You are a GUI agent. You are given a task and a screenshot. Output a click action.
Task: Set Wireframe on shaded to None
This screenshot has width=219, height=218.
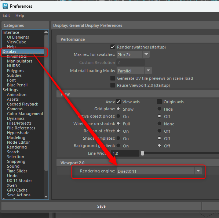(159, 124)
